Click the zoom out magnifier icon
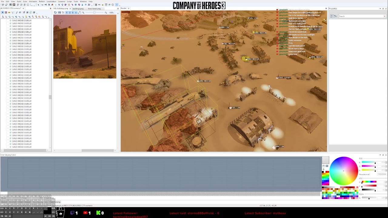This screenshot has height=218, width=388. click(83, 12)
